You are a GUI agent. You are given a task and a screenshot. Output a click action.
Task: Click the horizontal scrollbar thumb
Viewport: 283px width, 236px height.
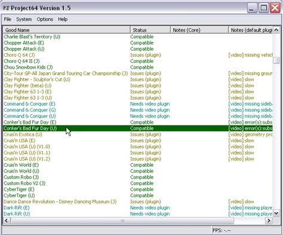(x=122, y=220)
